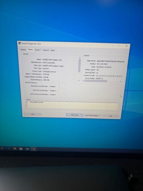Viewport: 143px width, 191px height.
Task: Click the Full Display Device value
Action: (x=49, y=72)
